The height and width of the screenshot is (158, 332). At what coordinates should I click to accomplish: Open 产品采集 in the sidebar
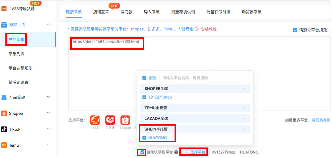click(28, 39)
